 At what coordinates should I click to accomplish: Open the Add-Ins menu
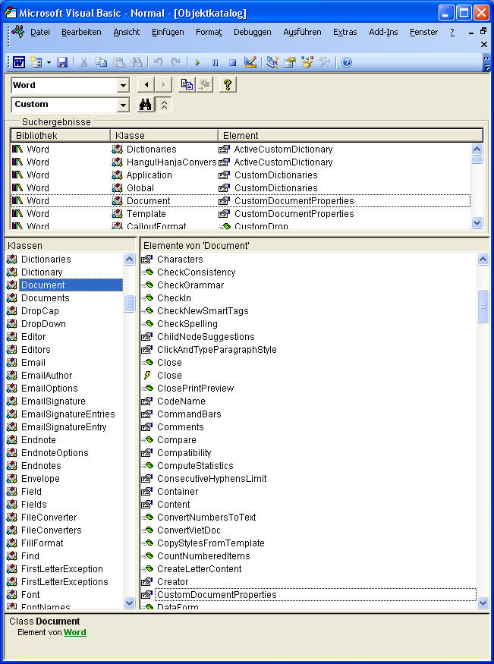pos(383,32)
